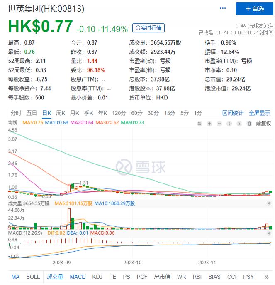Zoom out chart with minus icon
The height and width of the screenshot is (285, 275).
coord(219,124)
